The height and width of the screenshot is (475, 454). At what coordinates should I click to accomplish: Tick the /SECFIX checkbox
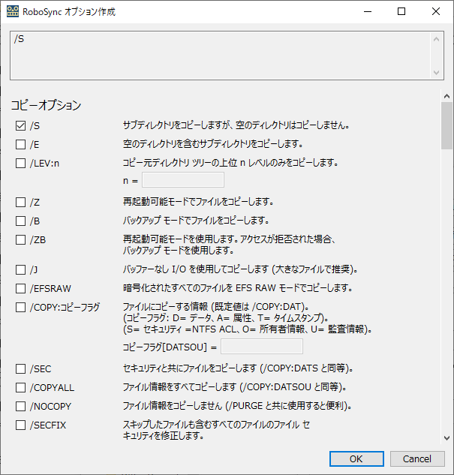tap(20, 425)
